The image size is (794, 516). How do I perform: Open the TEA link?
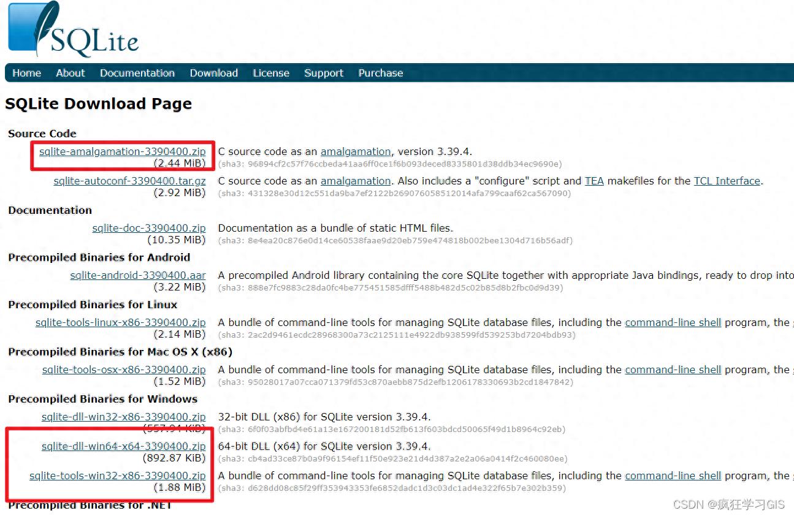coord(594,181)
